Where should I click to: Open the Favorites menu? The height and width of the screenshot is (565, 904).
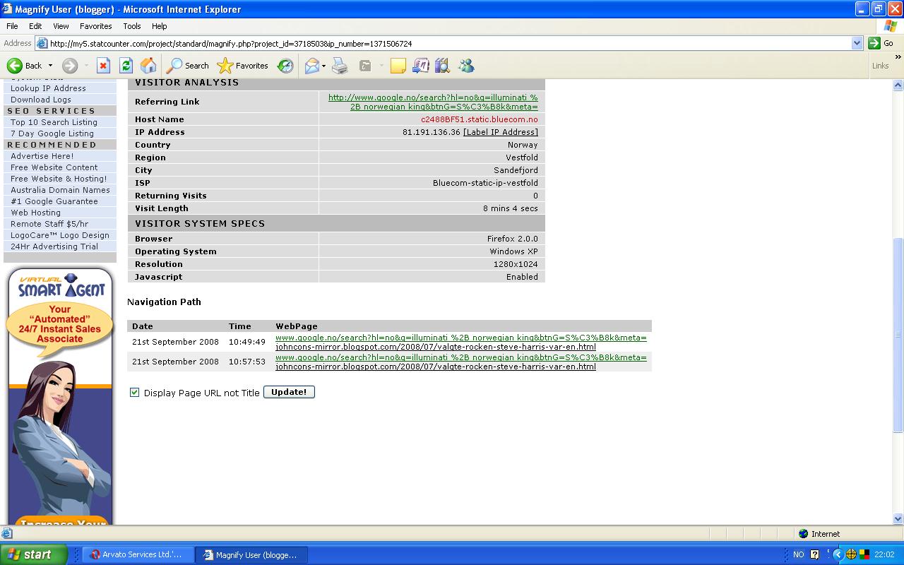(96, 26)
